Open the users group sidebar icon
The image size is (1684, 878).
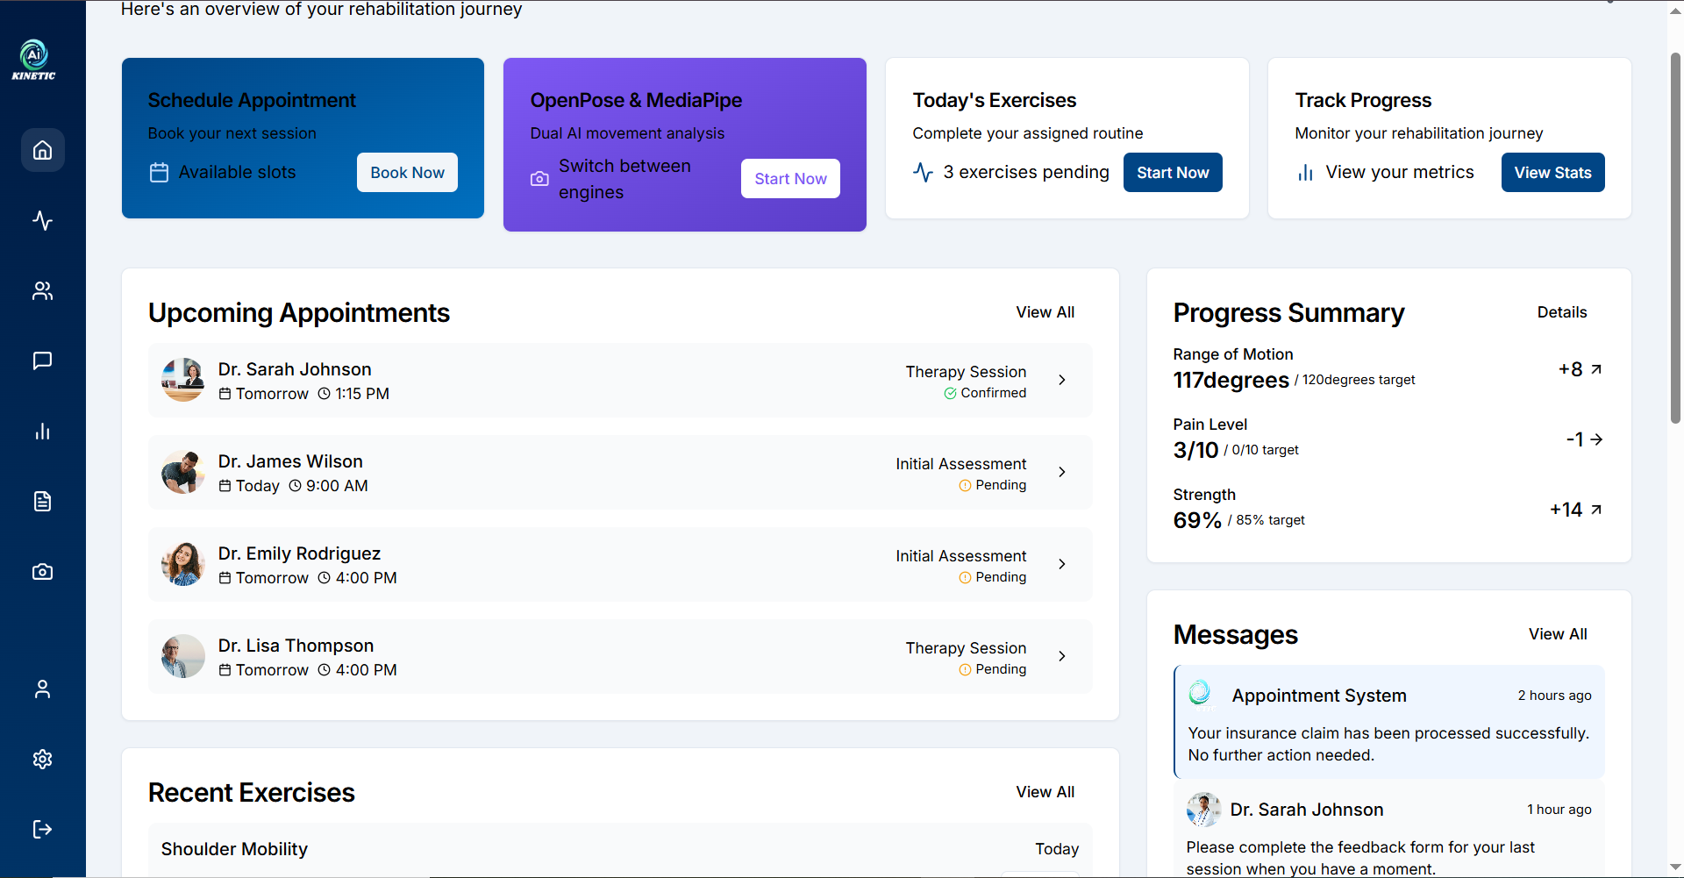(42, 290)
